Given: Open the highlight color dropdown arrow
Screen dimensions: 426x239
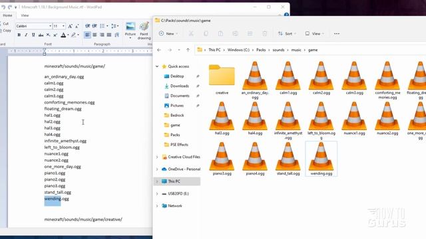Looking at the screenshot, I should pyautogui.click(x=79, y=35).
